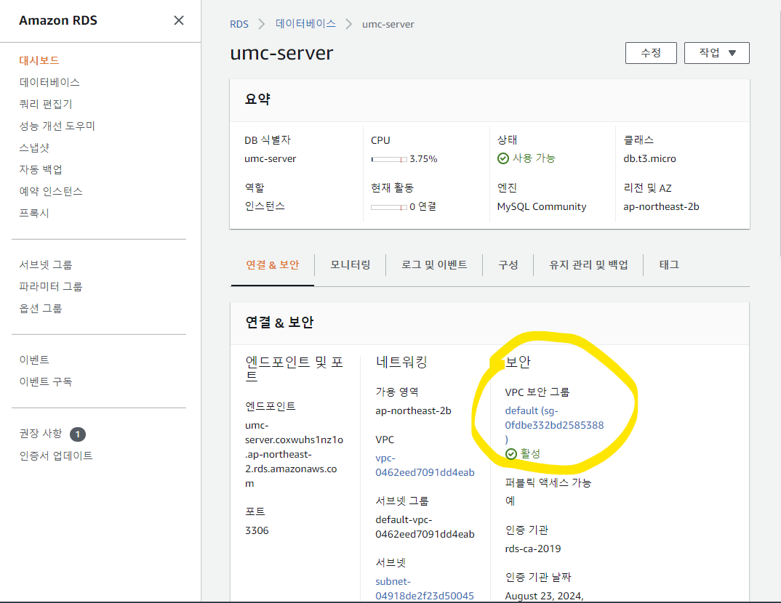Image resolution: width=781 pixels, height=603 pixels.
Task: Click the 3.75% CPU value
Action: click(x=423, y=158)
